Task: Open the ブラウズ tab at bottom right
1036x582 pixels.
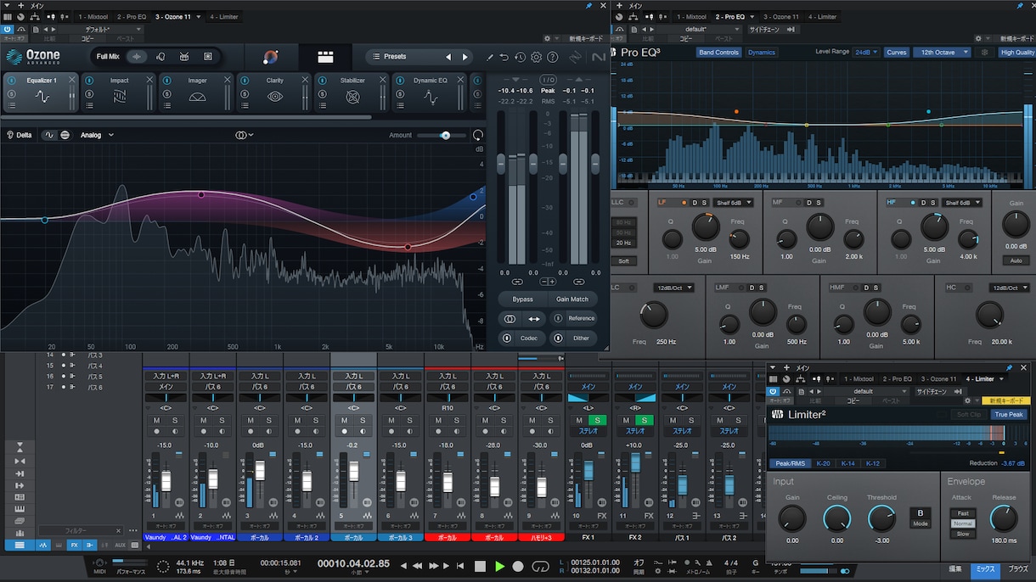Action: (x=1016, y=568)
